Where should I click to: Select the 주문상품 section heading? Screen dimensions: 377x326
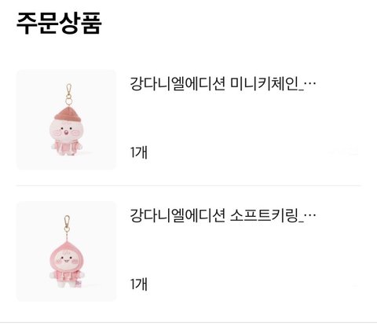[59, 24]
